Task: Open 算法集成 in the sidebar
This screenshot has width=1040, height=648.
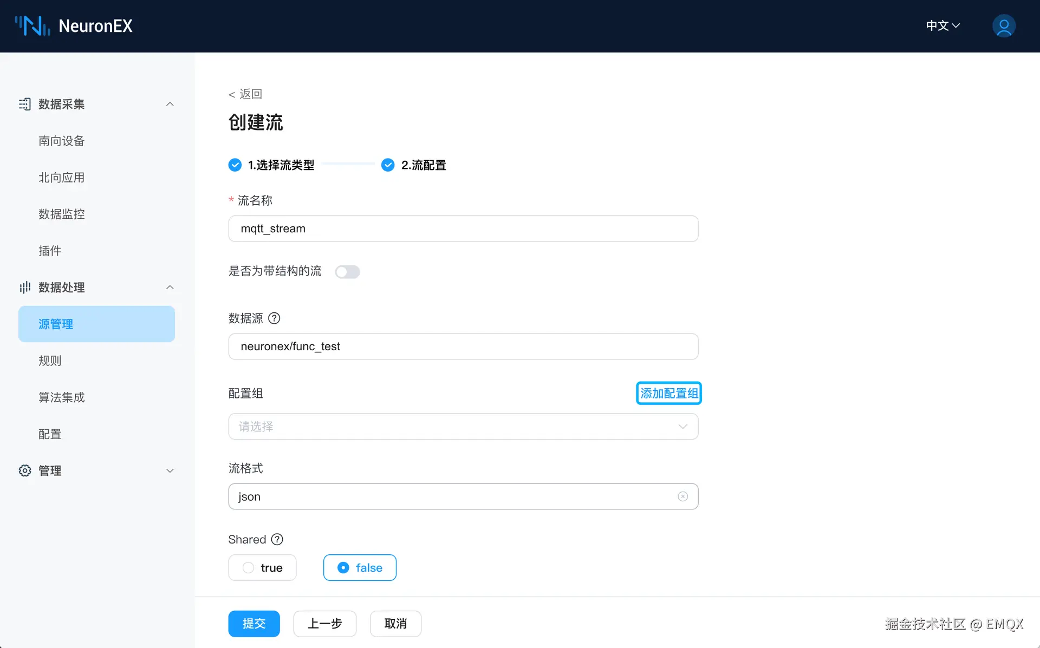Action: (62, 397)
